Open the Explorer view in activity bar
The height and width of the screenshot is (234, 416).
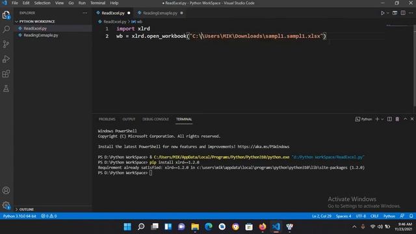(x=6, y=14)
